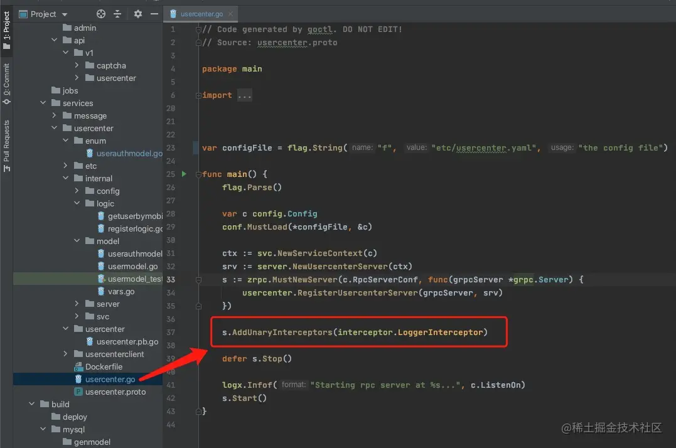The height and width of the screenshot is (448, 676).
Task: Collapse the internal folder
Action: click(65, 178)
